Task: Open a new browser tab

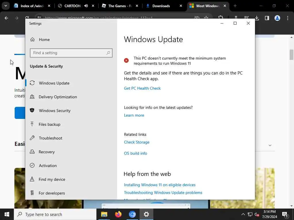Action: (x=235, y=6)
